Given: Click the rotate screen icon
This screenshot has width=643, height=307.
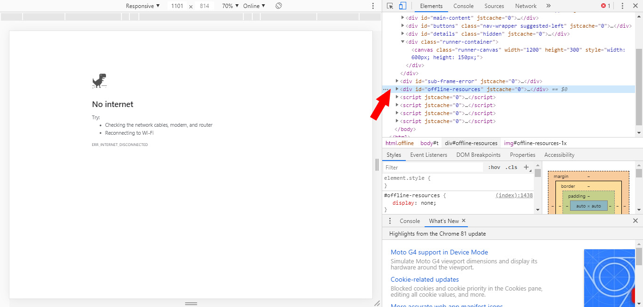Looking at the screenshot, I should (x=279, y=6).
